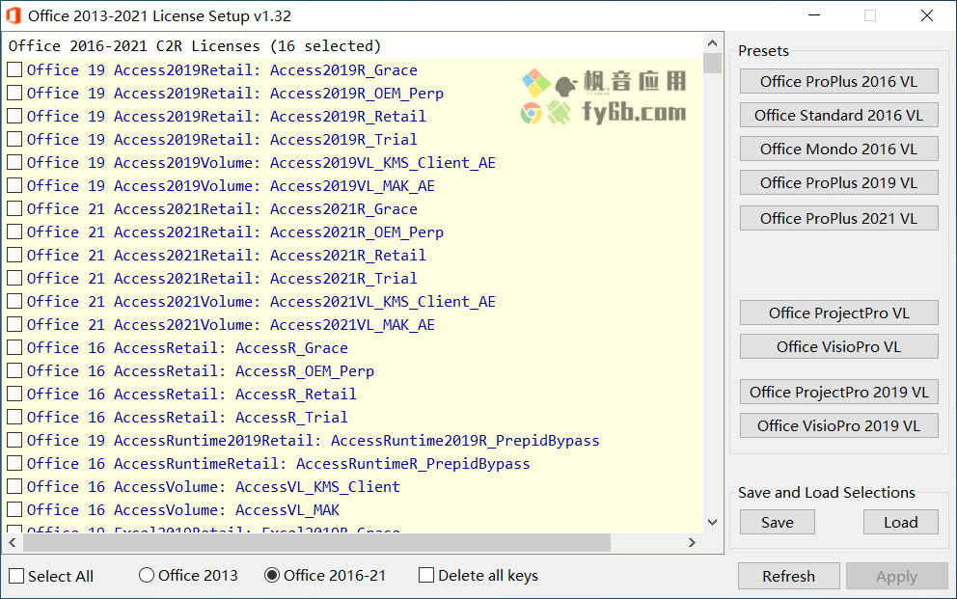Apply the Office ProjectPro 2019 VL preset
This screenshot has width=957, height=599.
point(838,392)
